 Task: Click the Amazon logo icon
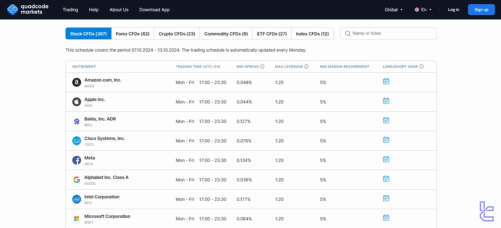[77, 82]
